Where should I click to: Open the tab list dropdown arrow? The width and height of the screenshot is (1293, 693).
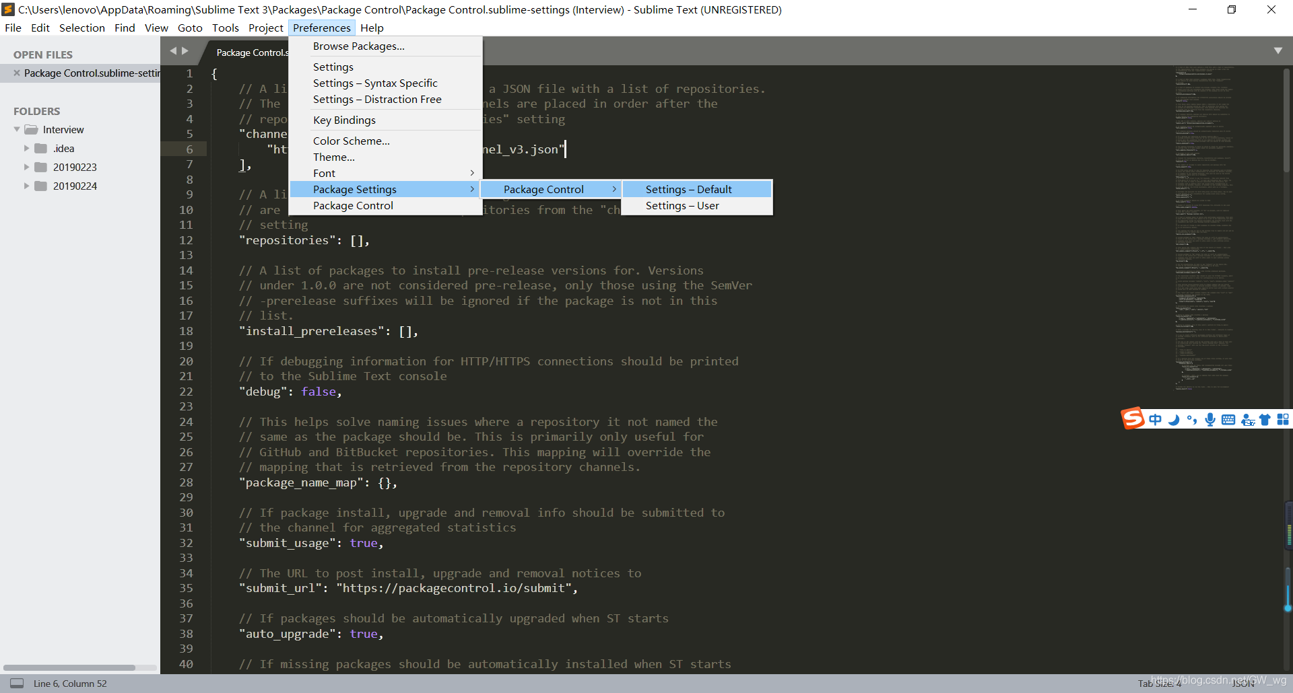(x=1278, y=51)
